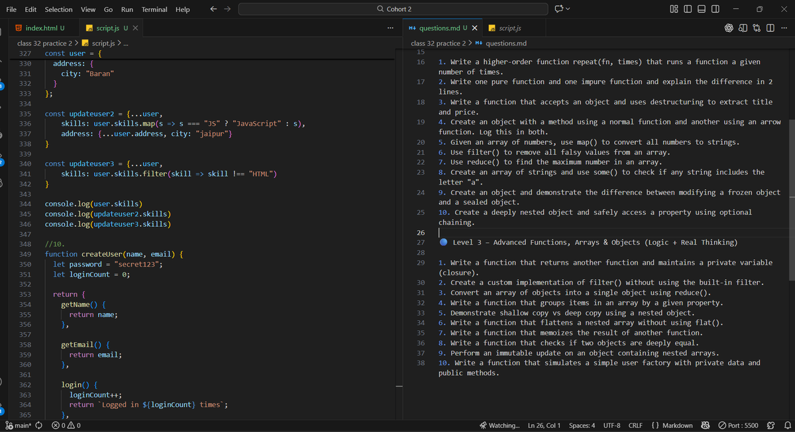Click the Synchronize Changes icon in status bar
Screen dimensions: 795x432
[x=38, y=425]
